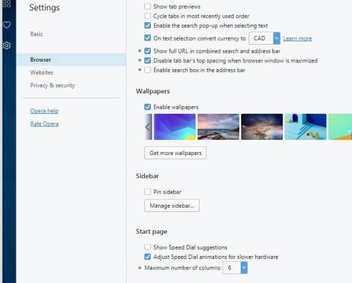Open the Speed Dial grid icon
Screen dimensions: 352x283
click(x=6, y=4)
